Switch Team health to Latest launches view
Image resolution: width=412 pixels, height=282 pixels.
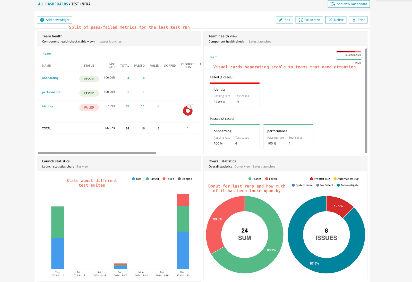click(x=110, y=41)
